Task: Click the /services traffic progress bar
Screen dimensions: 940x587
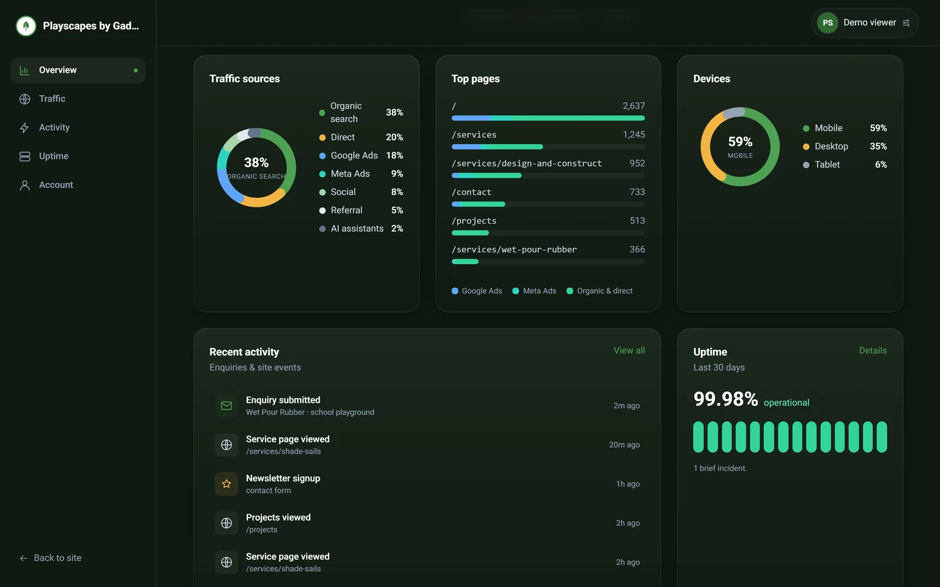Action: pos(548,147)
